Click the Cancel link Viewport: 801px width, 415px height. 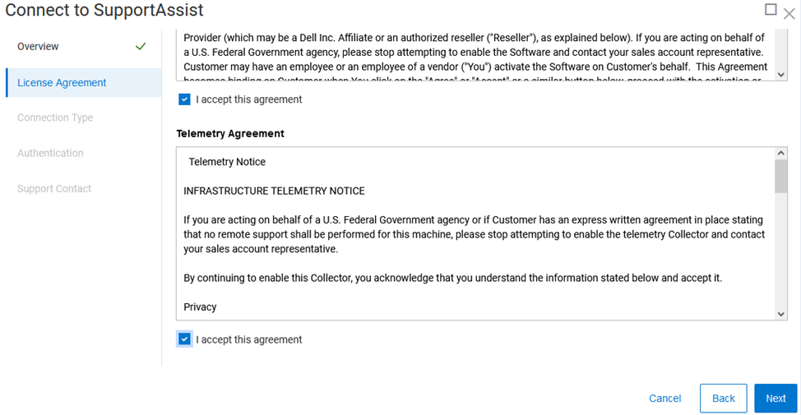click(664, 399)
